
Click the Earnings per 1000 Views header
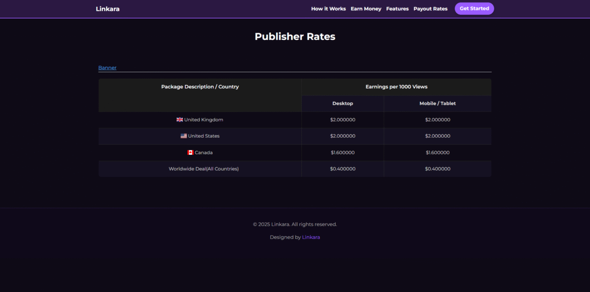point(396,87)
